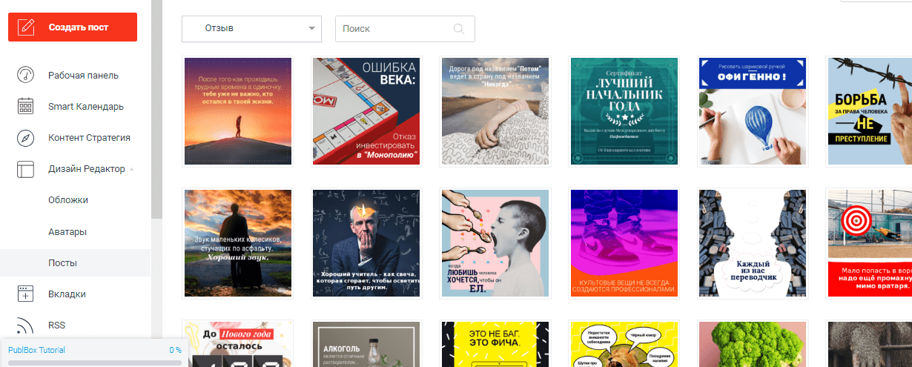Click the Контент Стратегия compass icon
The height and width of the screenshot is (367, 912).
26,138
